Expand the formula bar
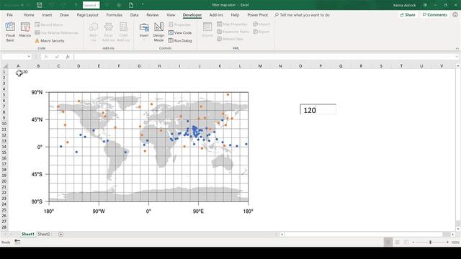461x259 pixels. [x=457, y=57]
